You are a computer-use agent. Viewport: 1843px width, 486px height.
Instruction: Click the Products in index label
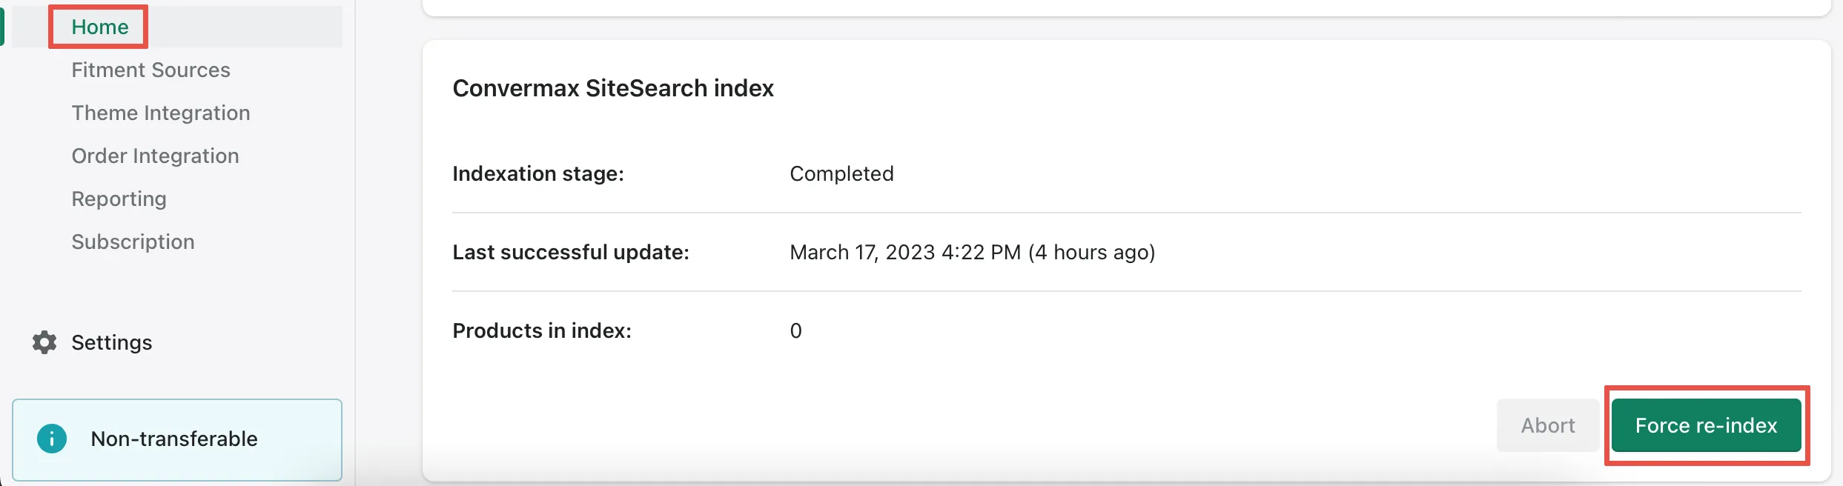pyautogui.click(x=542, y=330)
